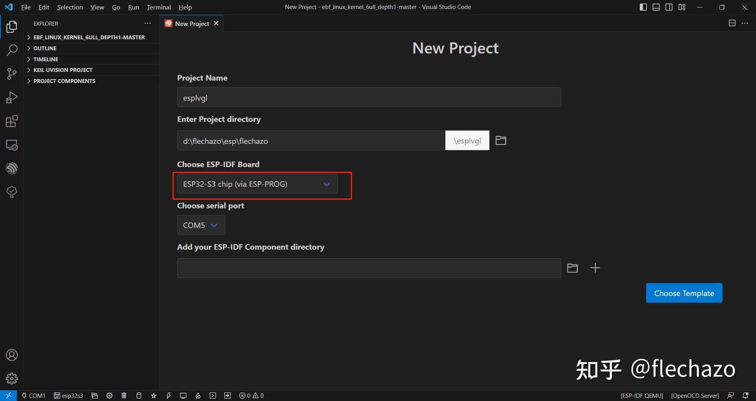The height and width of the screenshot is (401, 756).
Task: Open the Edit menu
Action: (x=44, y=7)
